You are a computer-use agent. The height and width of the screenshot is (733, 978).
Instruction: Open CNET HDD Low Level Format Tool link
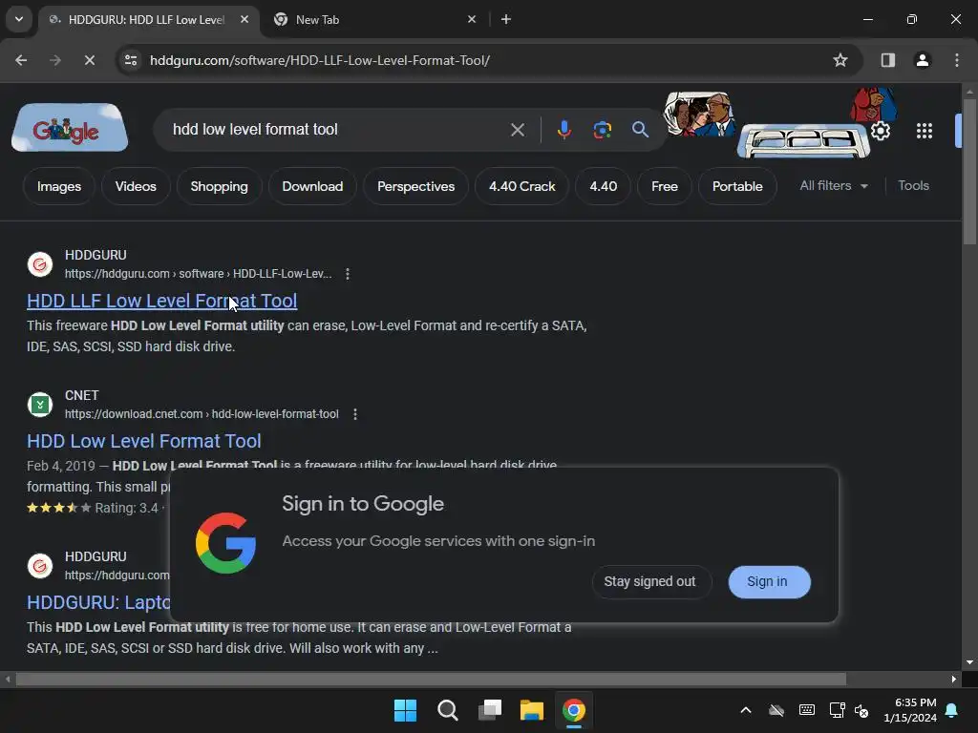coord(144,441)
